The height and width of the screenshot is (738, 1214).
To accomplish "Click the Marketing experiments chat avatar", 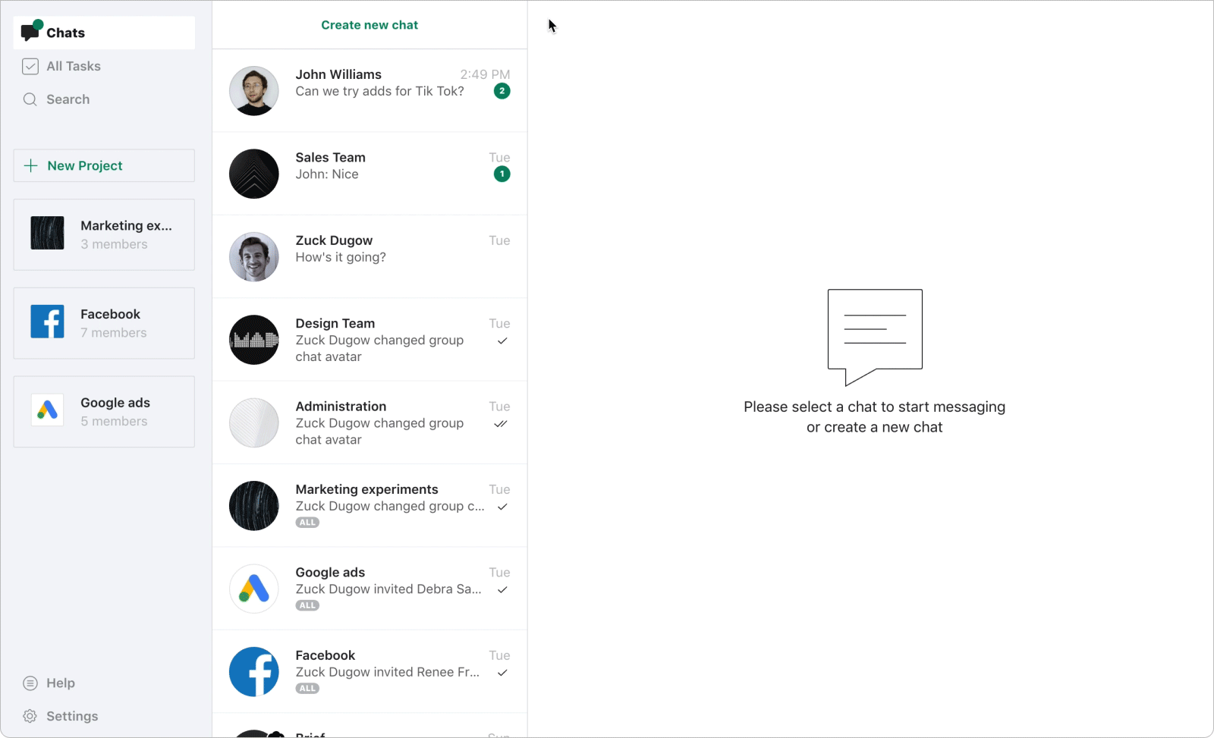I will tap(254, 506).
